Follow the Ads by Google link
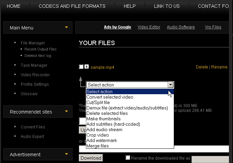The height and width of the screenshot is (163, 233). pos(117,27)
